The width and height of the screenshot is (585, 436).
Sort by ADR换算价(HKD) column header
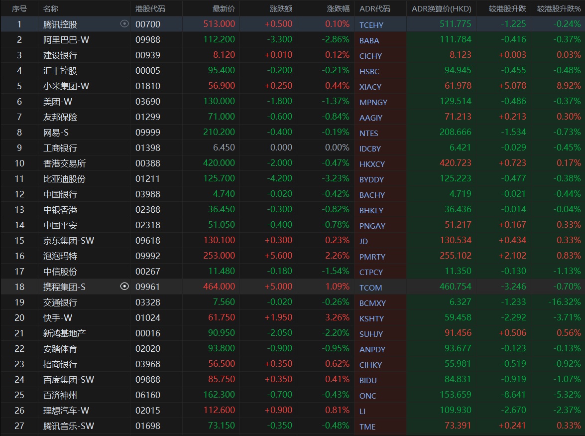click(441, 8)
